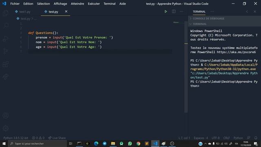Click the Python file icon in the breadcrumb
This screenshot has height=147, width=261.
point(18,18)
